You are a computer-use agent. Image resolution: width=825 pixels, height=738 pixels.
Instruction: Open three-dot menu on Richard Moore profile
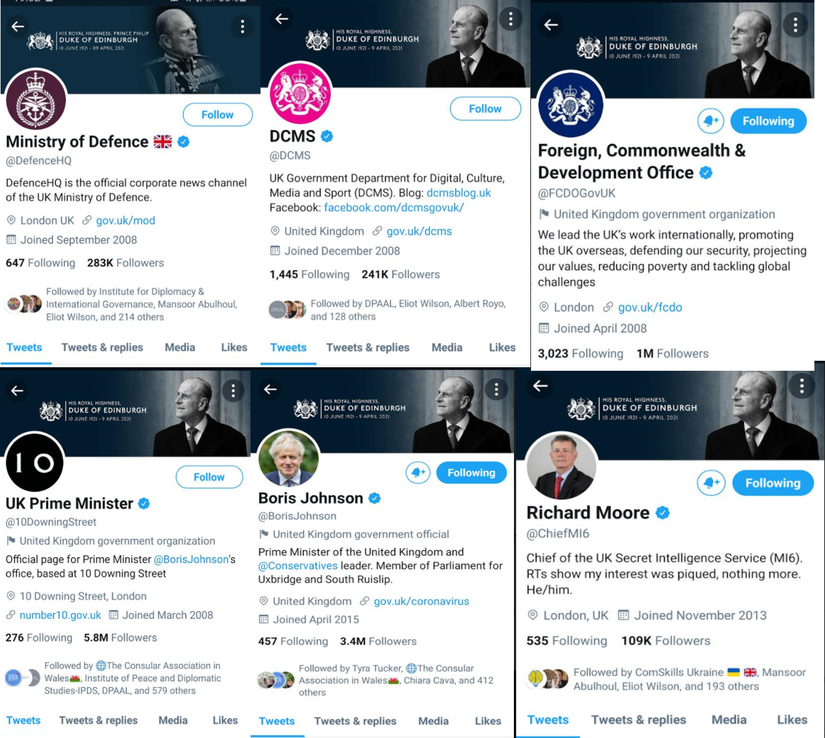click(x=801, y=386)
